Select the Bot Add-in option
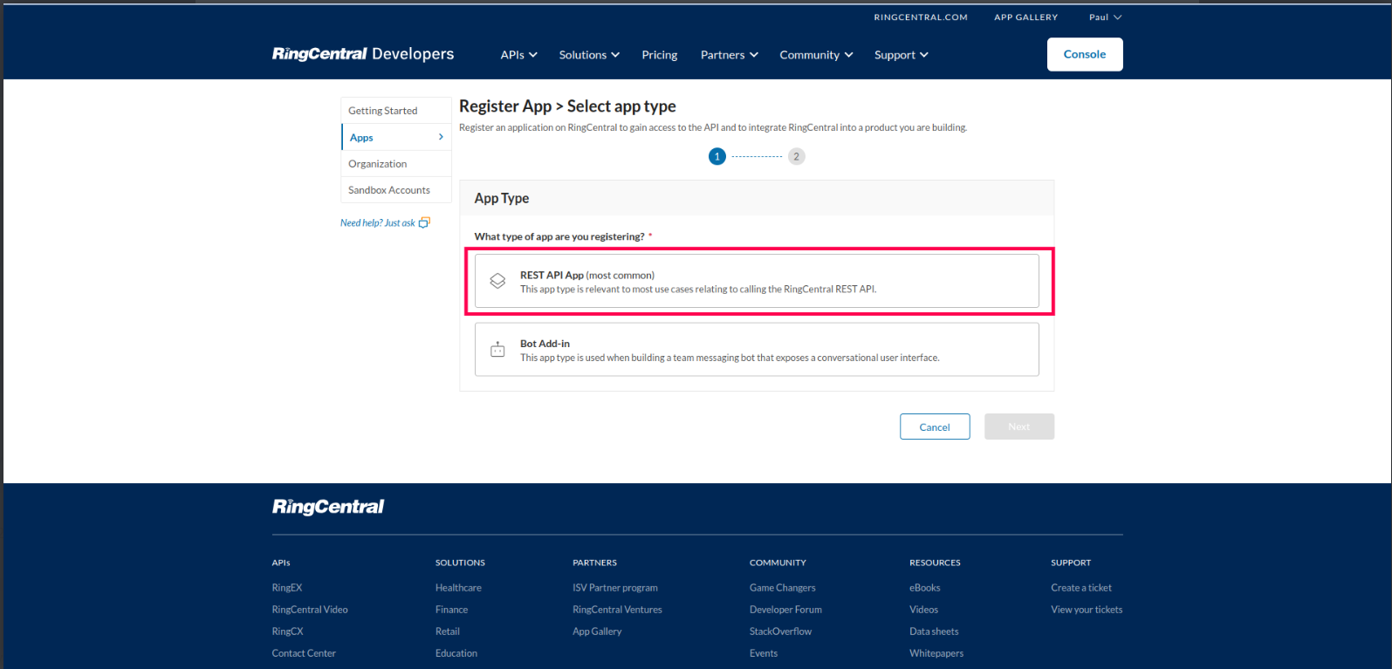 tap(757, 350)
